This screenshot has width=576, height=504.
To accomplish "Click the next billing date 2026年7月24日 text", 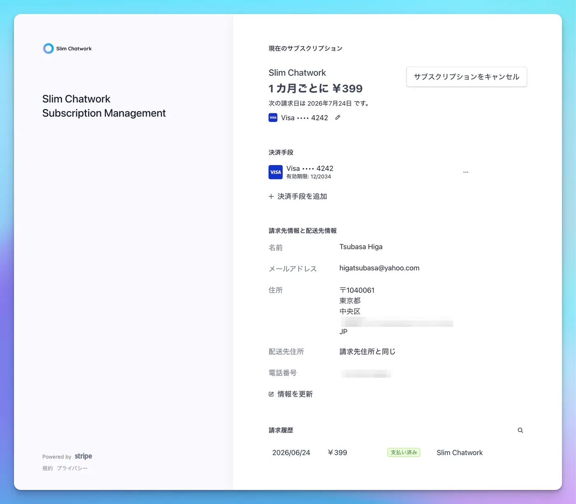I will (x=330, y=103).
